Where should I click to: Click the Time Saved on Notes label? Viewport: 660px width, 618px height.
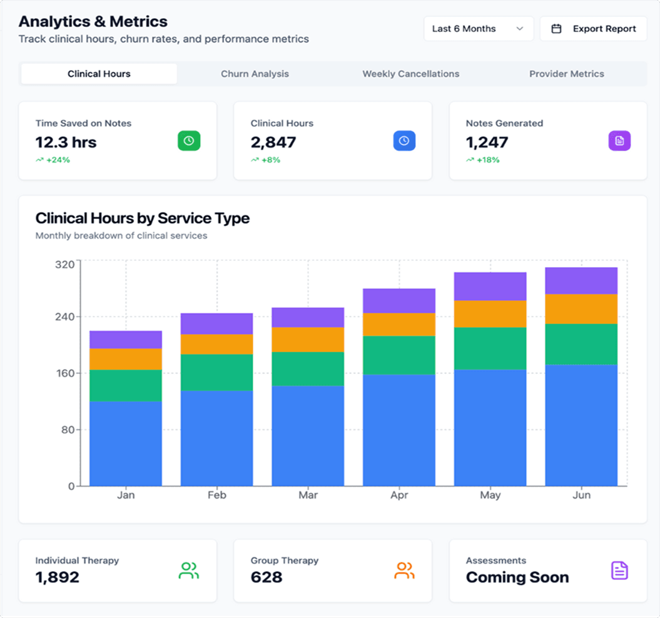point(83,123)
